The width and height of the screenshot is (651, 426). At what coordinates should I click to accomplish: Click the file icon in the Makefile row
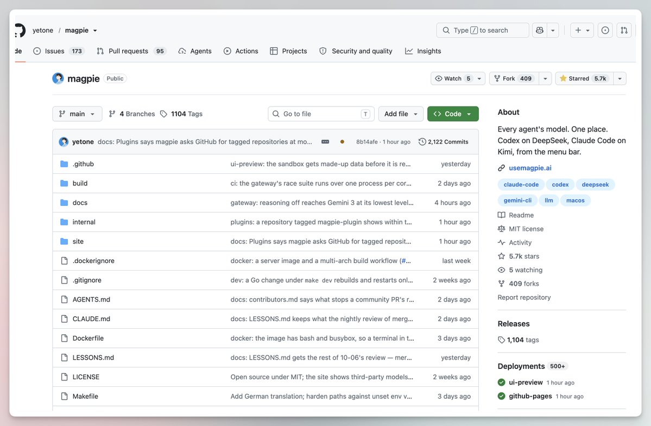pos(64,397)
